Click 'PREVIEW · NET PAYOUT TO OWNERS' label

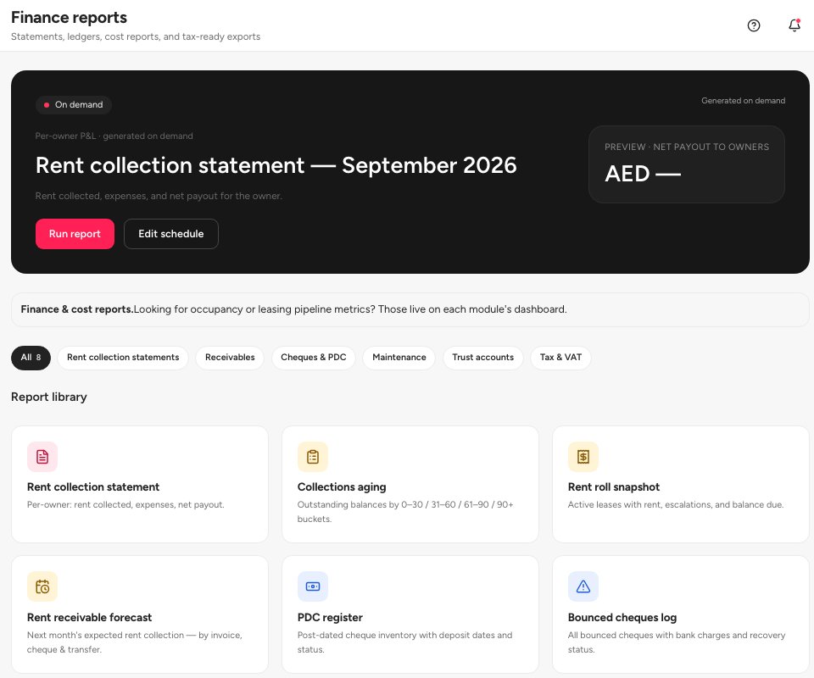686,147
